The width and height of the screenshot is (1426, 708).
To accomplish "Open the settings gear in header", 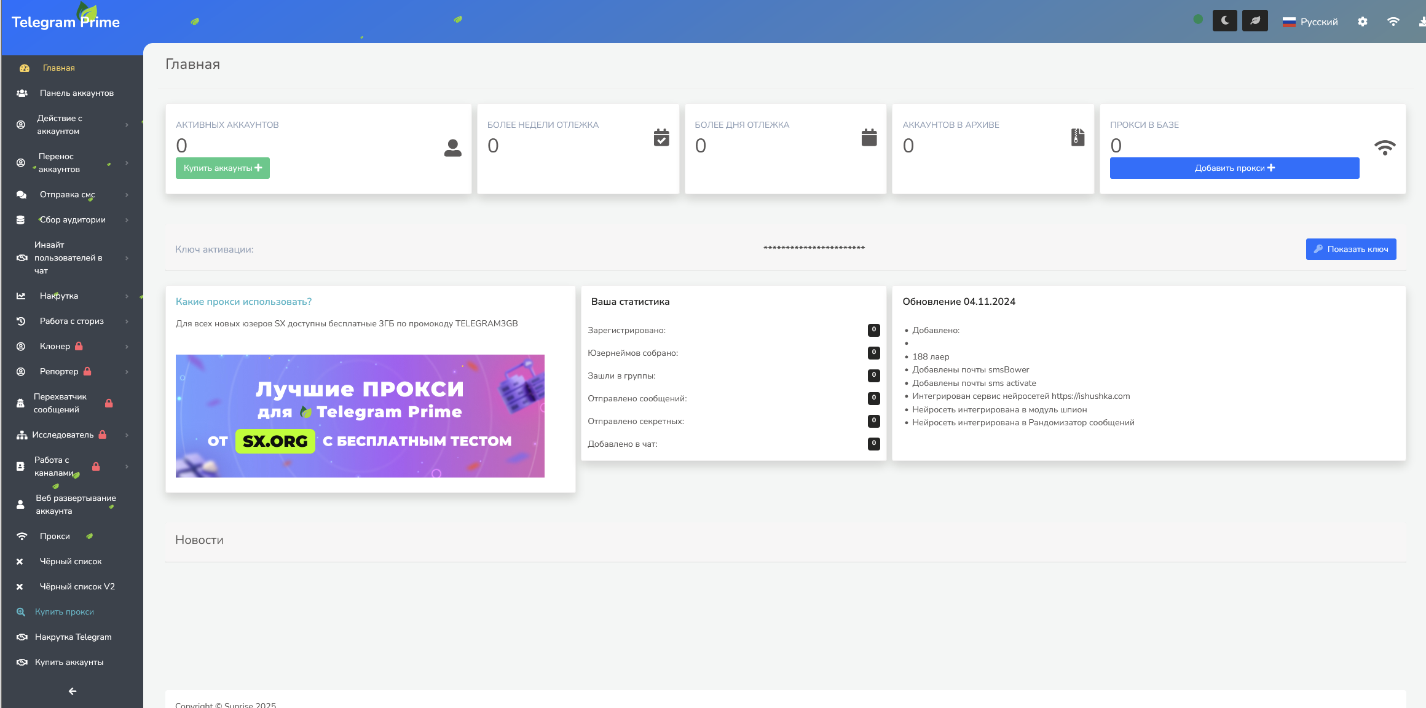I will pos(1363,22).
